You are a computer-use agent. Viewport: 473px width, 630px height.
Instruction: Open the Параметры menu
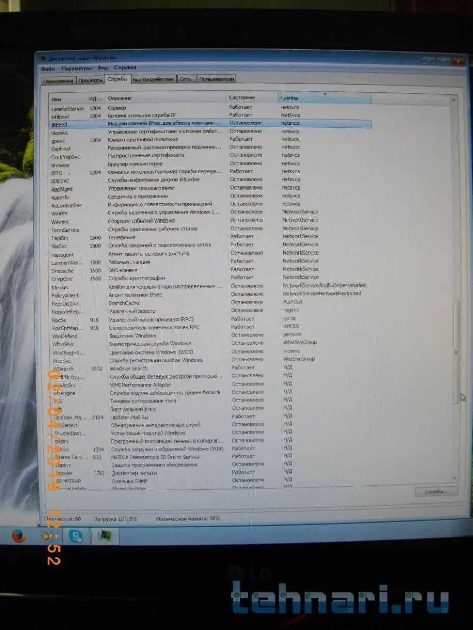click(x=76, y=68)
